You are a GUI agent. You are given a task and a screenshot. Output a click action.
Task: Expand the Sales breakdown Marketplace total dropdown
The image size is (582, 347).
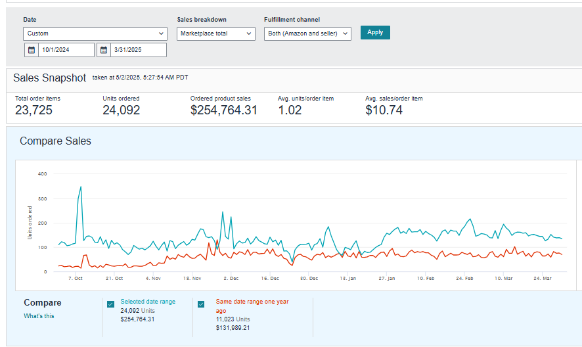click(x=216, y=34)
